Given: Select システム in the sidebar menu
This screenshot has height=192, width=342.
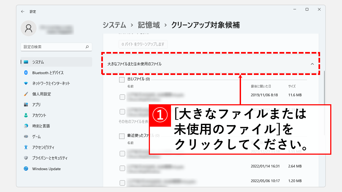Looking at the screenshot, I should (x=38, y=62).
